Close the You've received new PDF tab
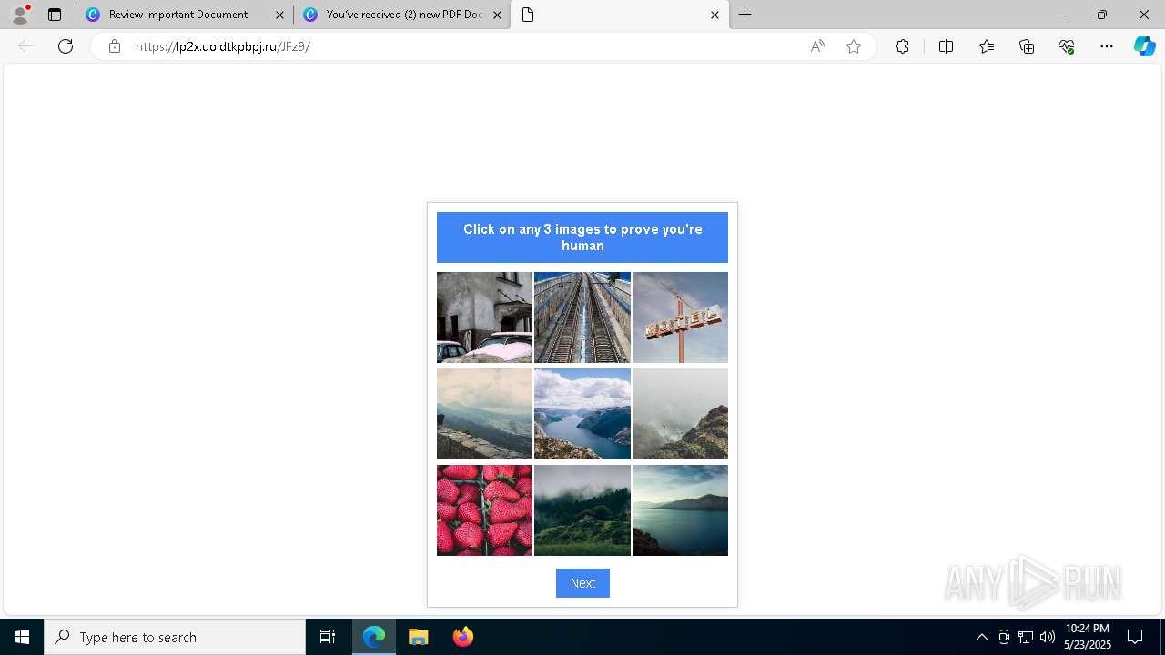Image resolution: width=1165 pixels, height=655 pixels. [497, 15]
